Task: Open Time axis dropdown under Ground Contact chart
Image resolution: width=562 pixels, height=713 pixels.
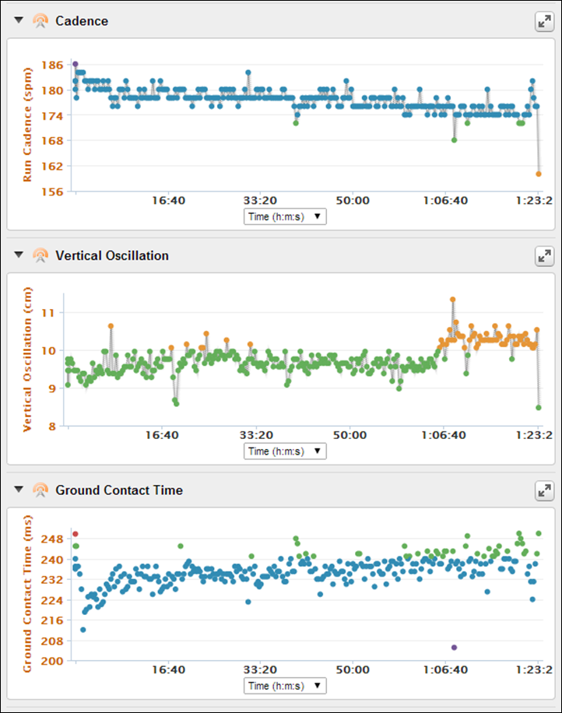Action: coord(285,686)
